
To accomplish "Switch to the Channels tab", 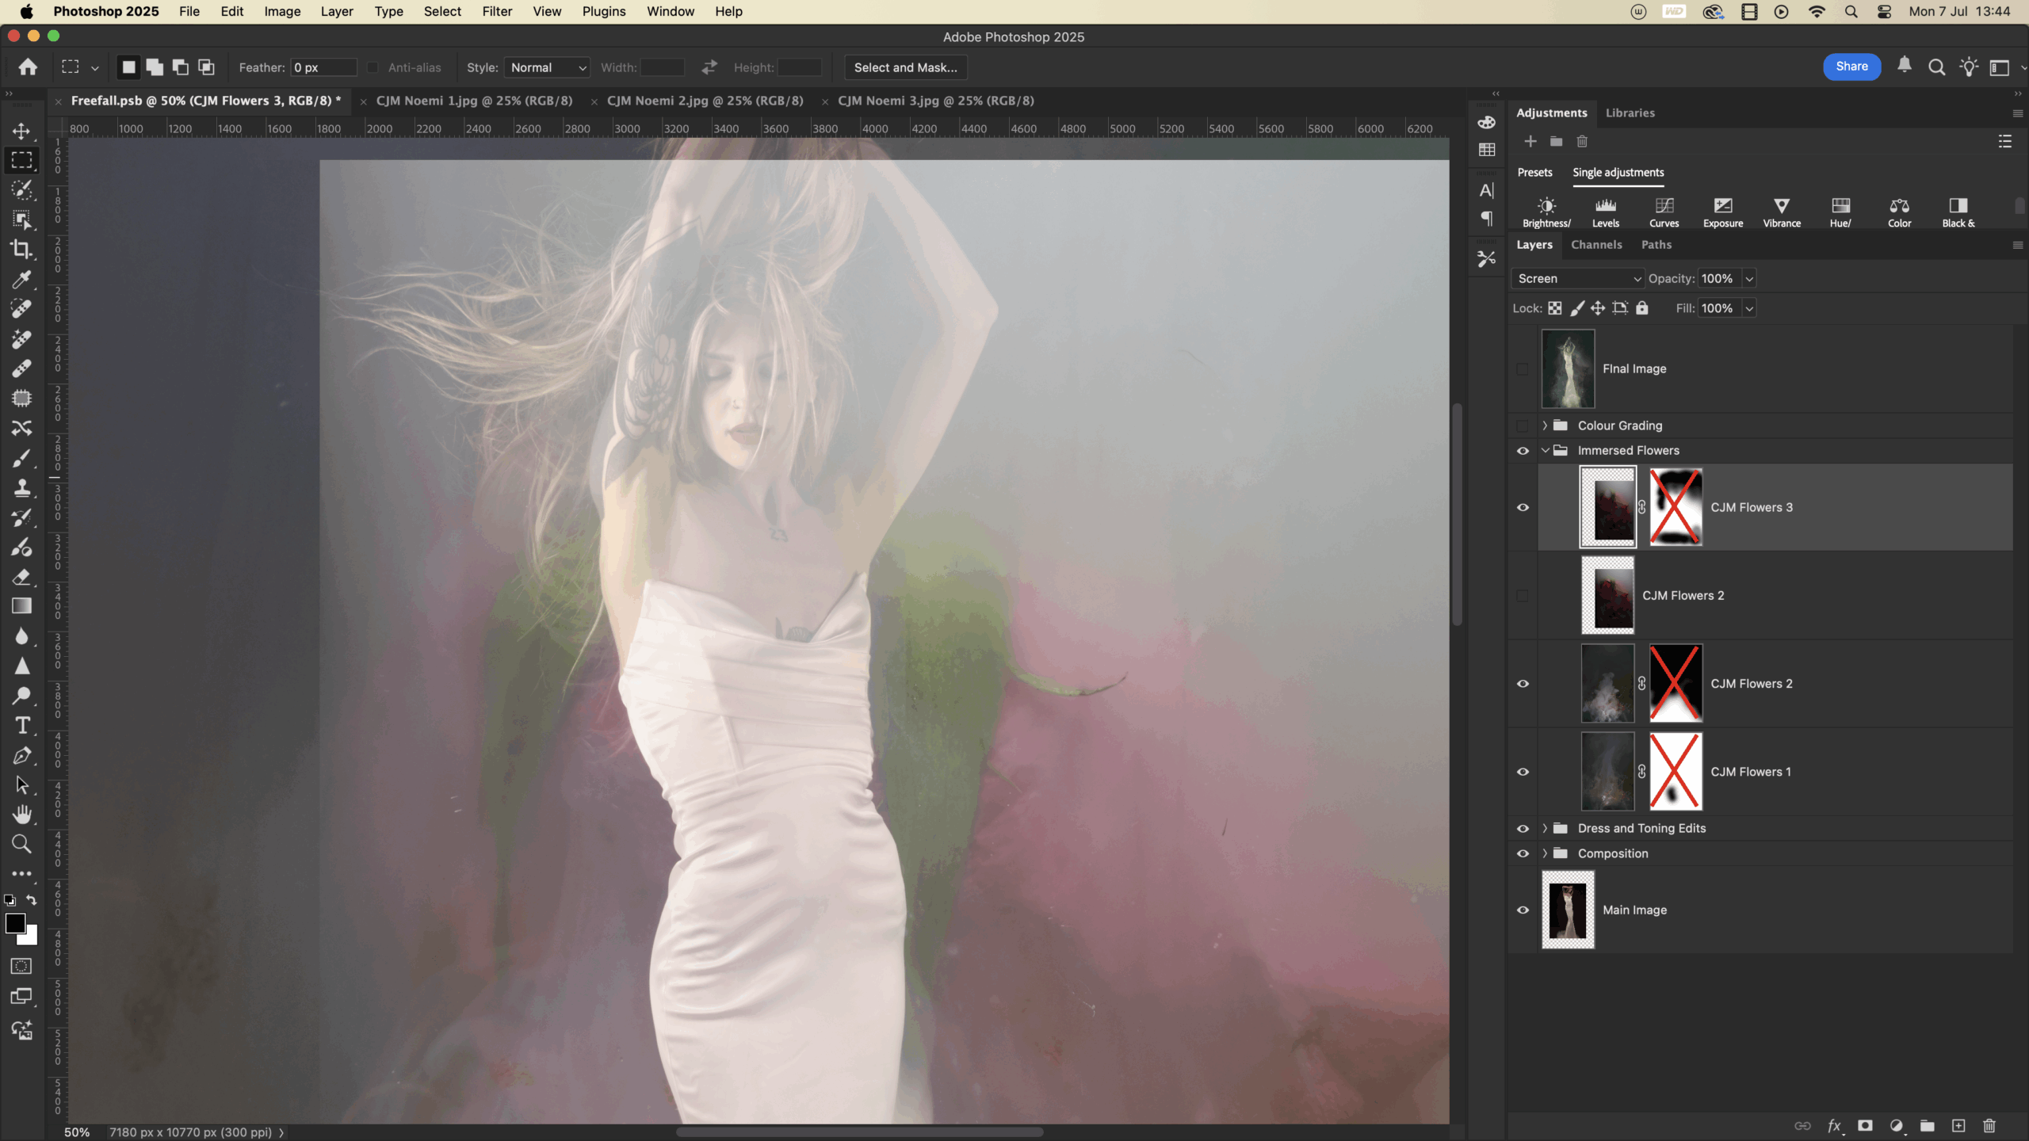I will (1596, 245).
